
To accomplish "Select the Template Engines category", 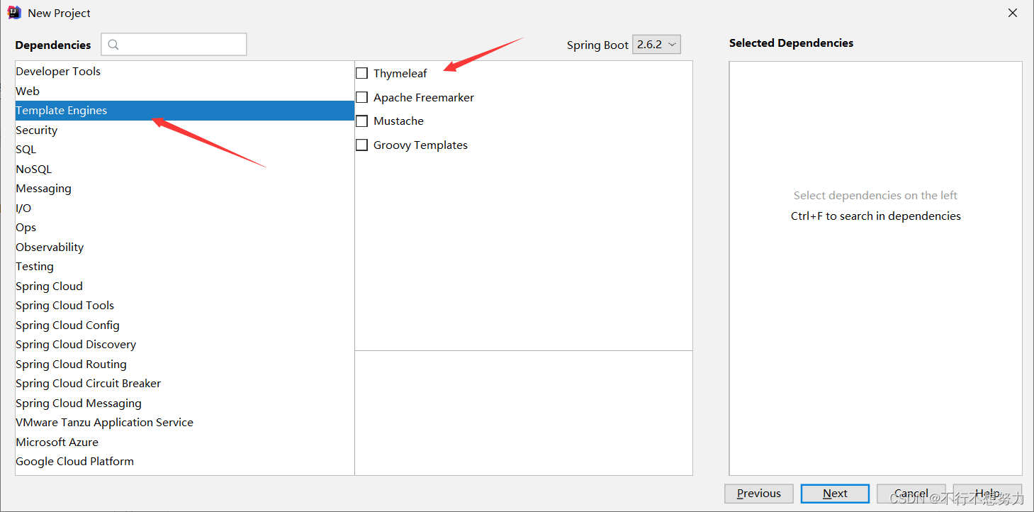I will (184, 111).
